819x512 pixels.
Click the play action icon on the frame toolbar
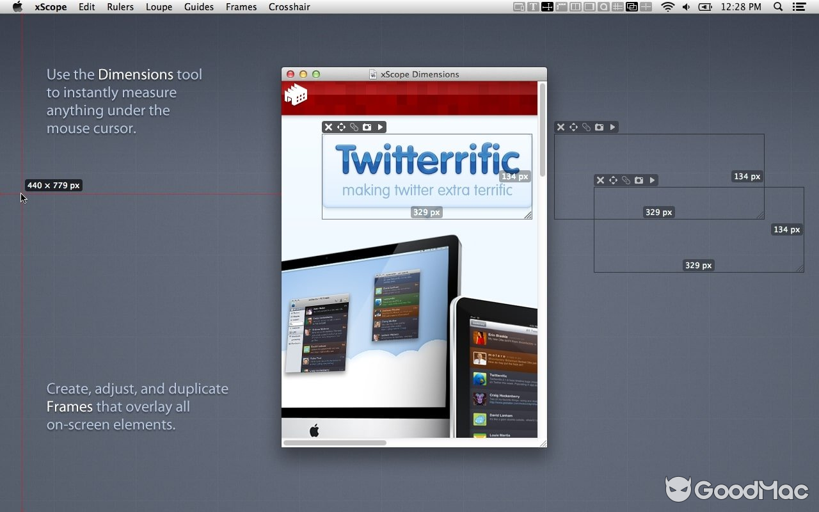click(x=380, y=127)
